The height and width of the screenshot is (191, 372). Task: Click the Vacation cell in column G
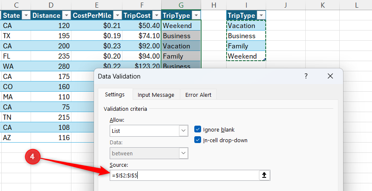click(181, 46)
